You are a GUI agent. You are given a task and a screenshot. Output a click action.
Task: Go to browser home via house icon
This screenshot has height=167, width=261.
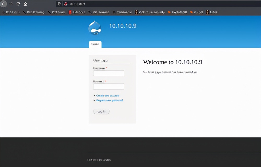point(25,4)
